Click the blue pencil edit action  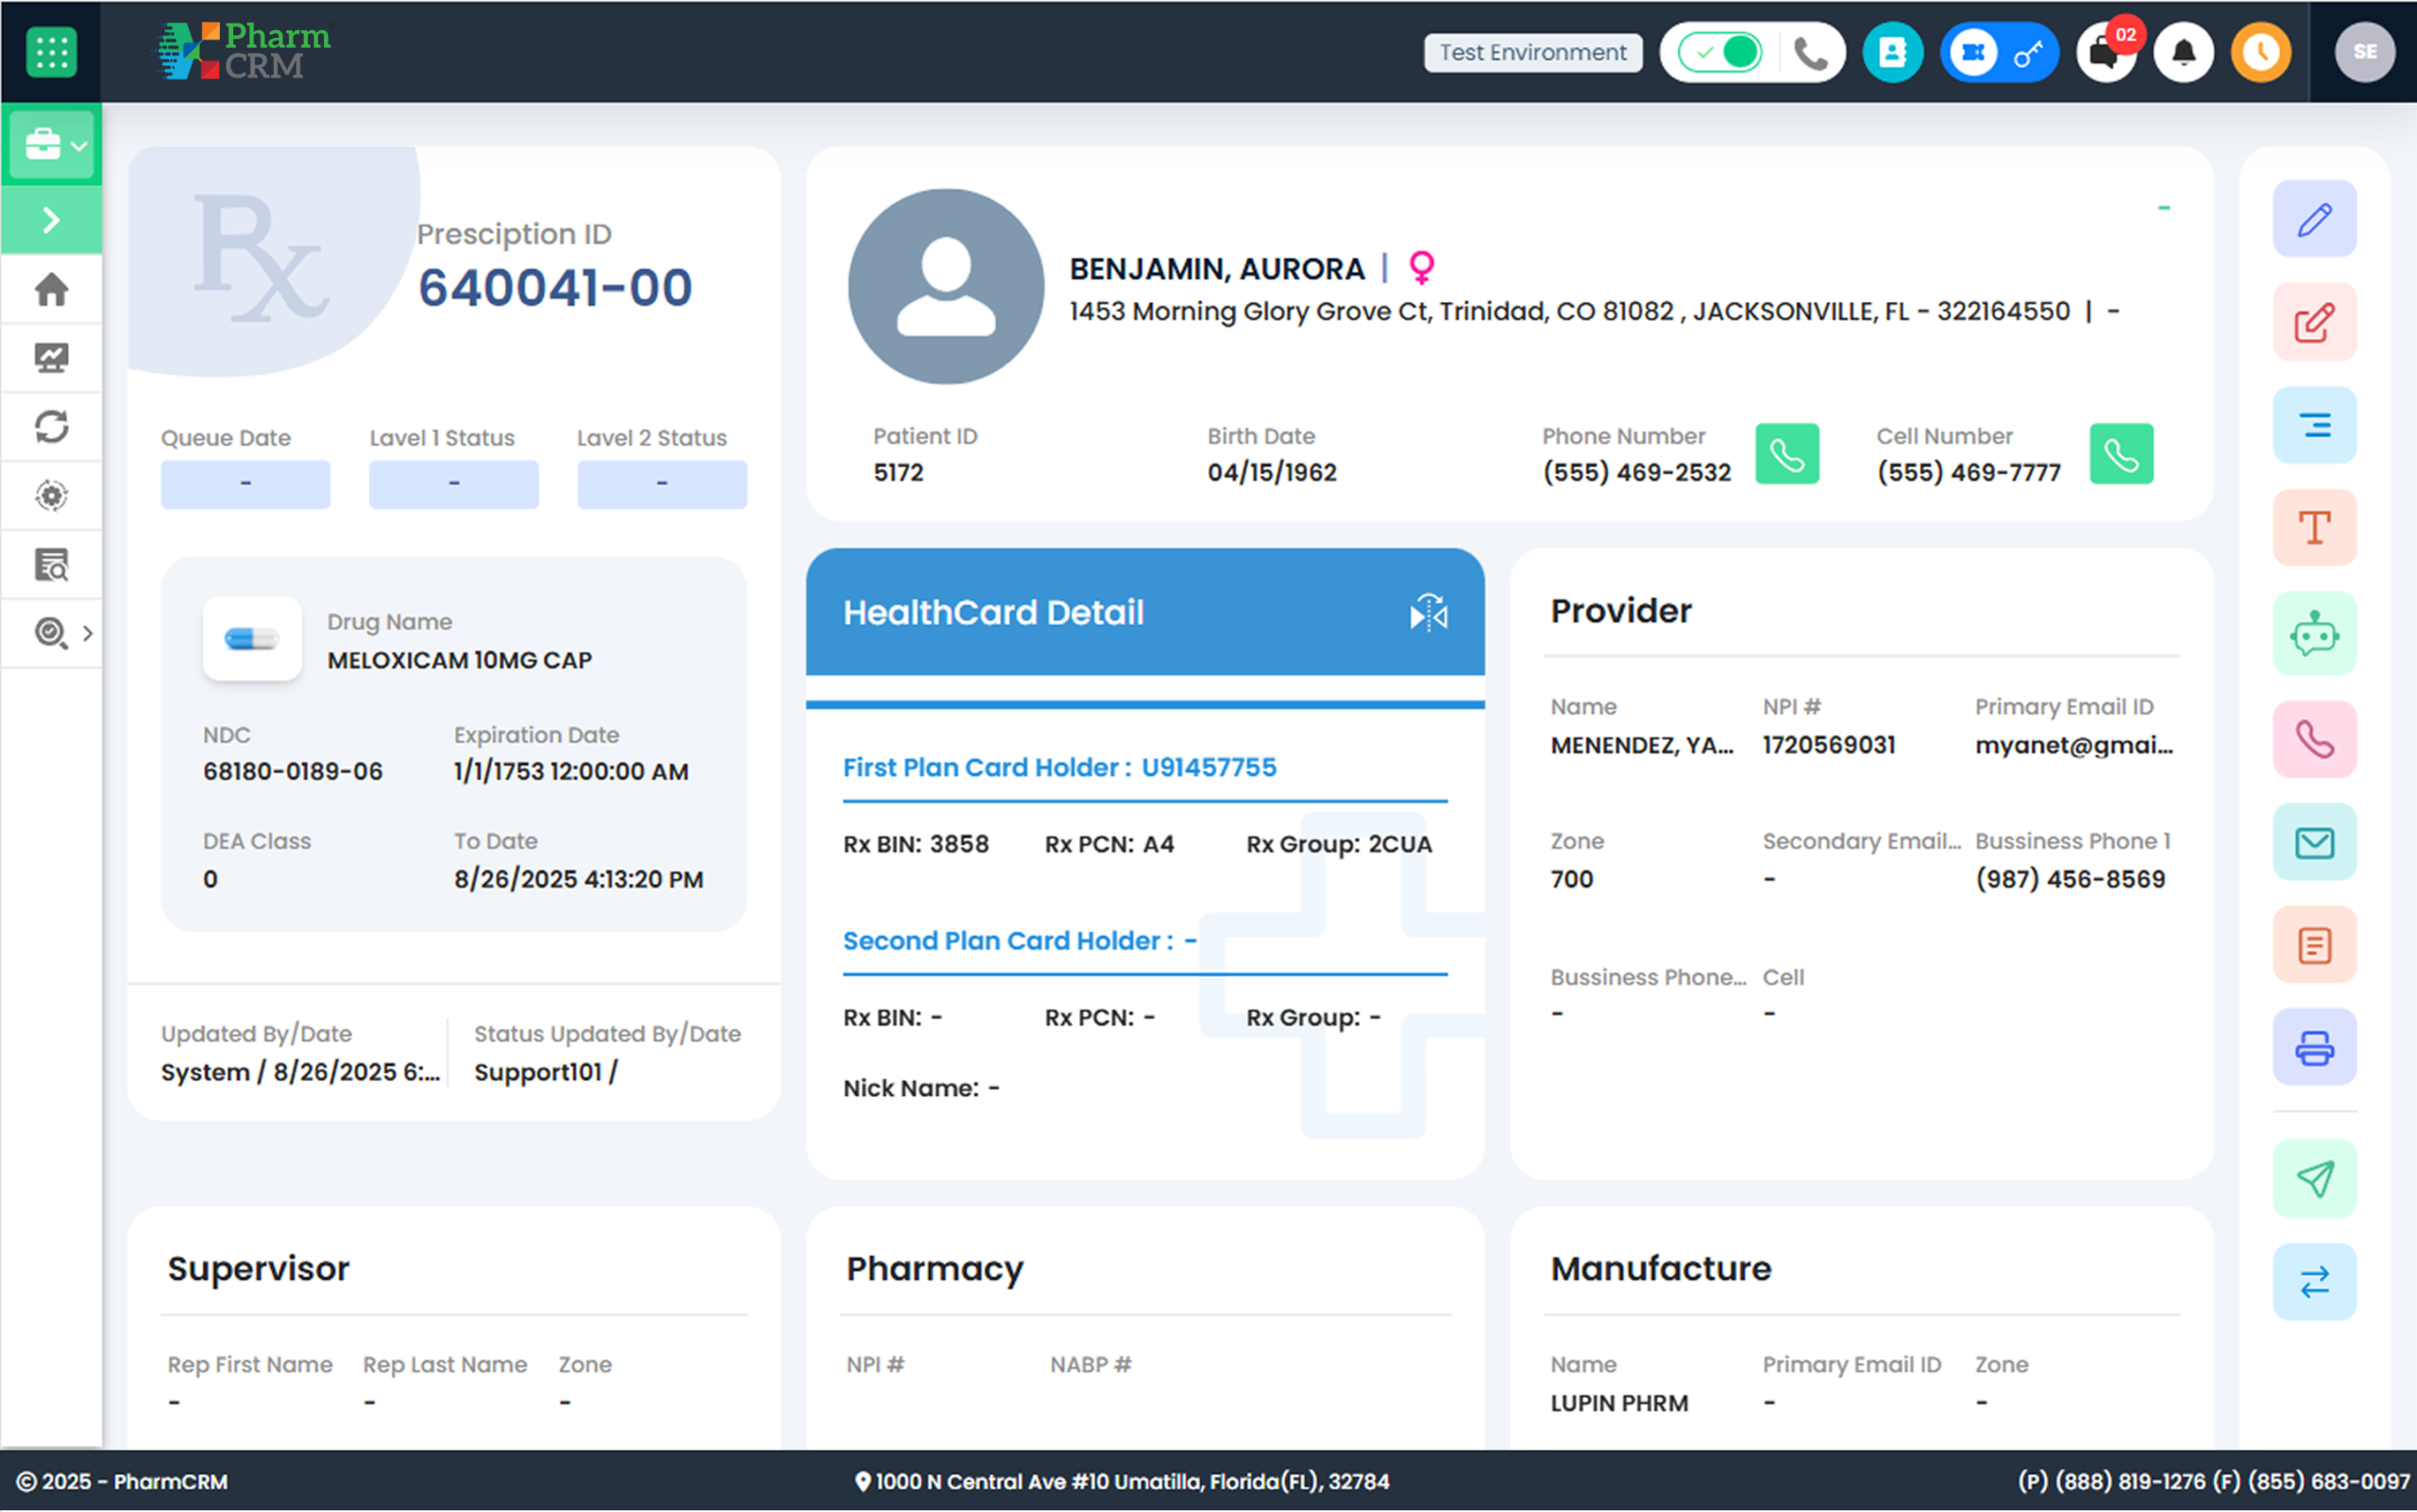tap(2314, 220)
